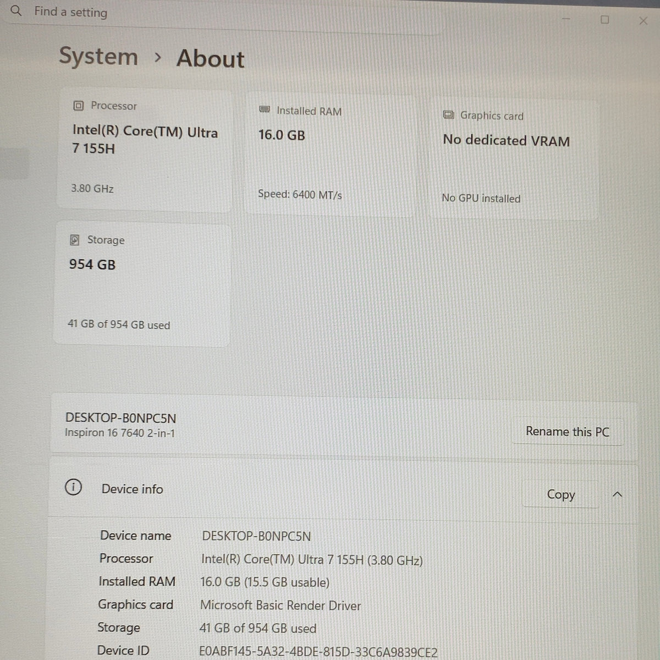Screen dimensions: 660x660
Task: Collapse the Device info section
Action: click(x=618, y=495)
